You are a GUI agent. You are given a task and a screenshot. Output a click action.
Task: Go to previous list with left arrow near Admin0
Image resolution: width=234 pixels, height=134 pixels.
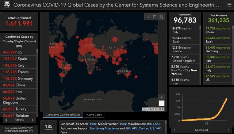point(6,120)
